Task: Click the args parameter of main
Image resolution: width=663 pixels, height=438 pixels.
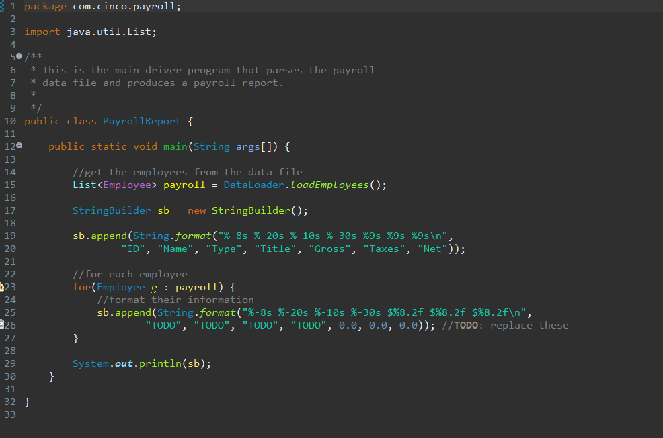Action: tap(247, 146)
